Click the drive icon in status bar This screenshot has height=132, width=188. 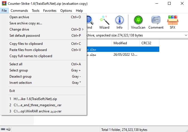click(x=3, y=129)
